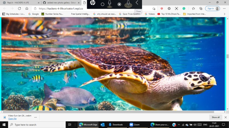Open the red shield extension icon
This screenshot has width=229, height=128.
click(x=162, y=8)
